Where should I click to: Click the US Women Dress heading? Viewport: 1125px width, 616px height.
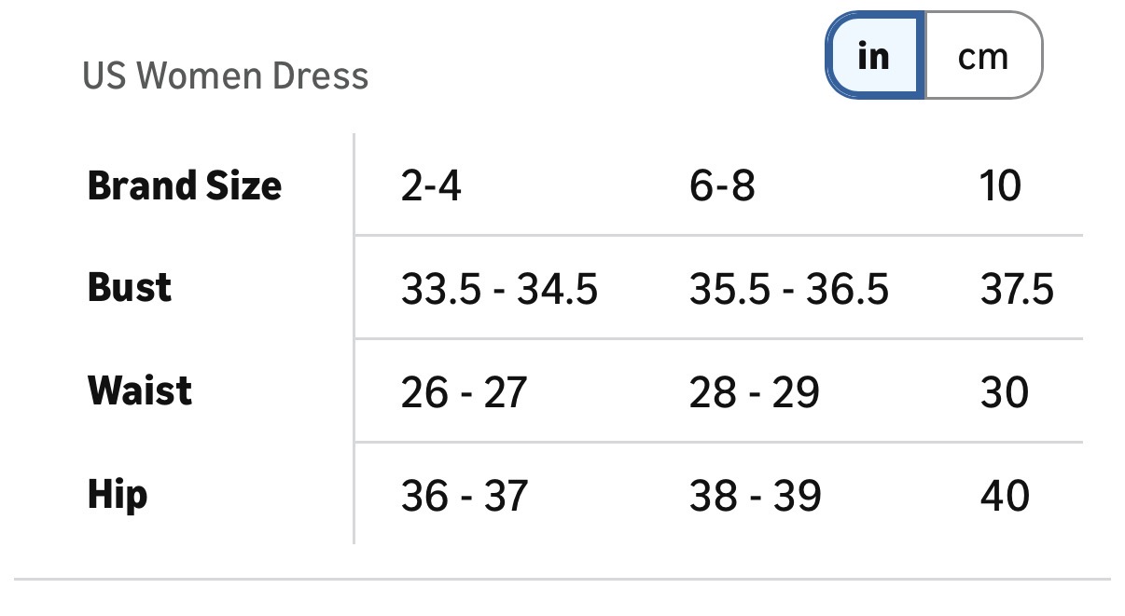tap(226, 75)
